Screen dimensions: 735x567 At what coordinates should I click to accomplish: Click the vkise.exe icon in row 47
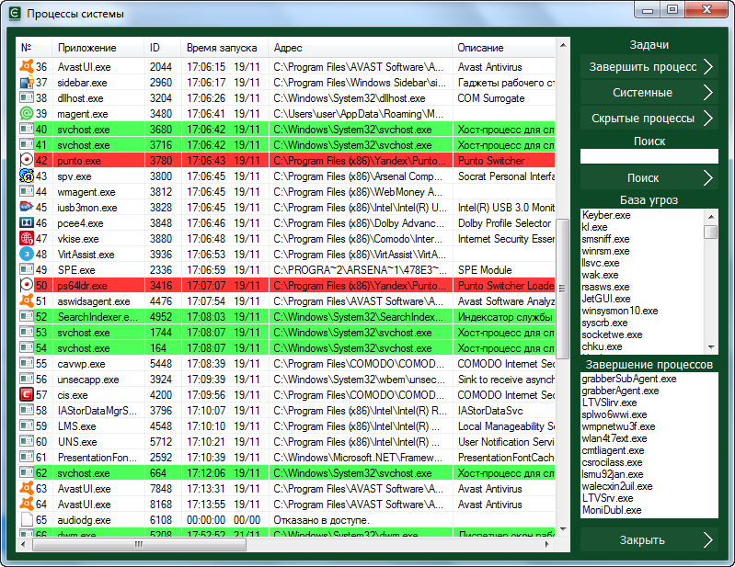point(27,239)
